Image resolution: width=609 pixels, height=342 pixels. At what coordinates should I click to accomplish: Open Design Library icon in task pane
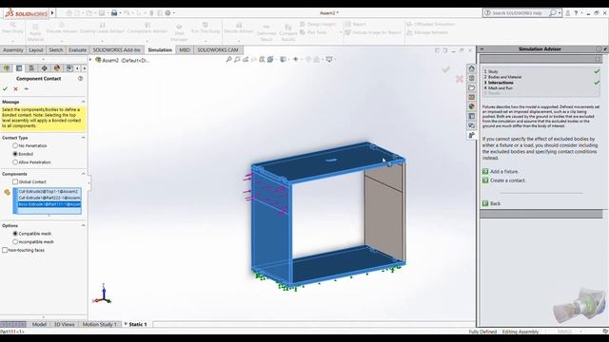click(x=472, y=78)
